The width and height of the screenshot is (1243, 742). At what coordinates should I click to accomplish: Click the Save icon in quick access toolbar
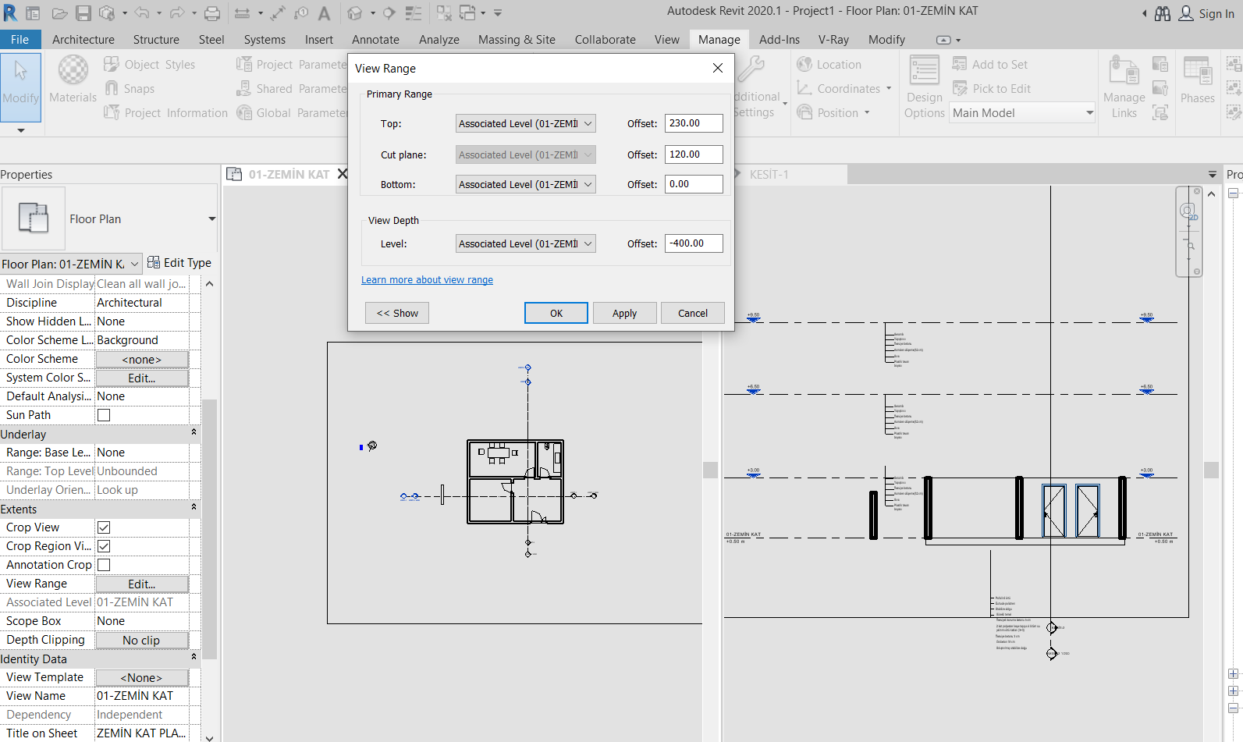[x=83, y=13]
